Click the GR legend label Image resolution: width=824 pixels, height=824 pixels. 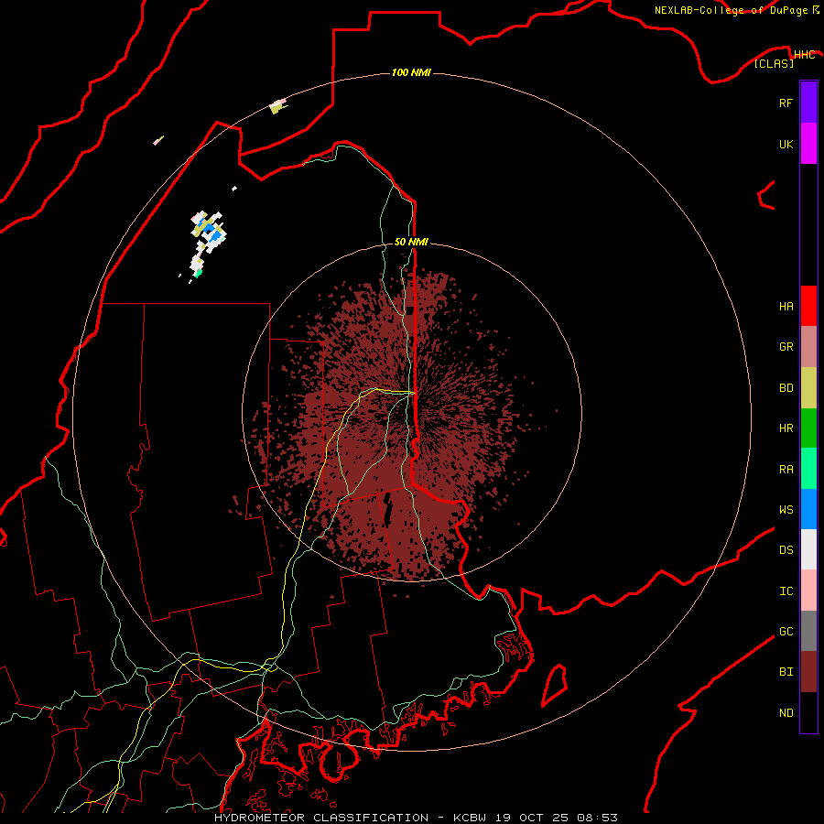(786, 347)
